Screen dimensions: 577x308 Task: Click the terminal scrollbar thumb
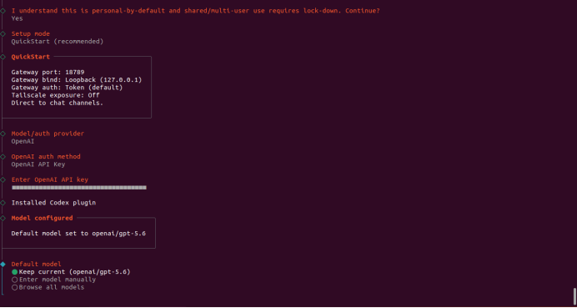[574, 296]
